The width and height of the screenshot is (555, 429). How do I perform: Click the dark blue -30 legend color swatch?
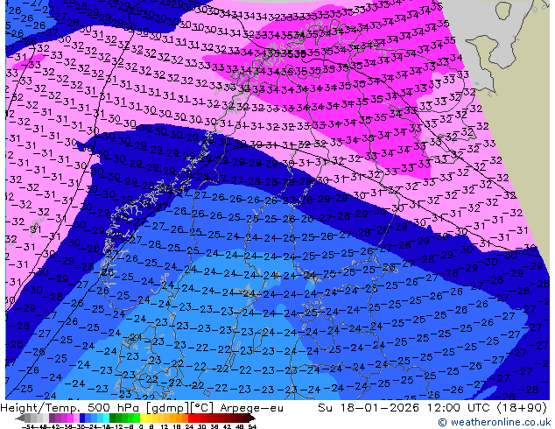click(x=82, y=418)
